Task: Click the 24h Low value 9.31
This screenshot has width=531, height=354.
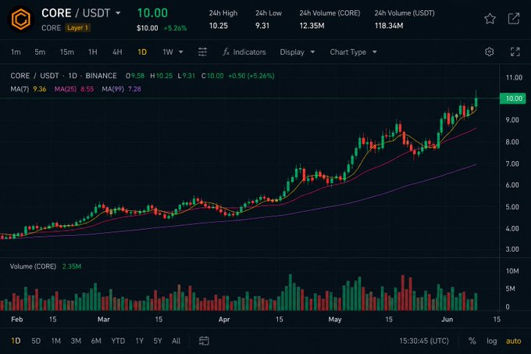Action: coord(262,26)
